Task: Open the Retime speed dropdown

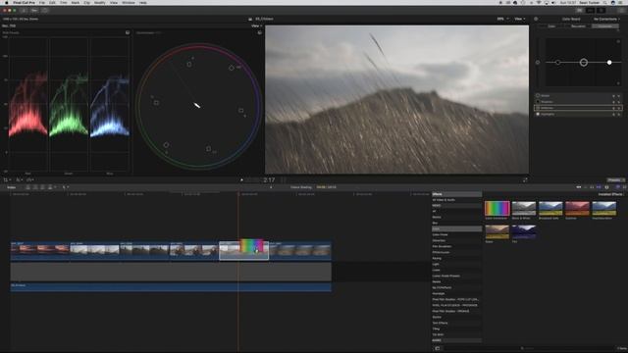Action: coord(30,180)
